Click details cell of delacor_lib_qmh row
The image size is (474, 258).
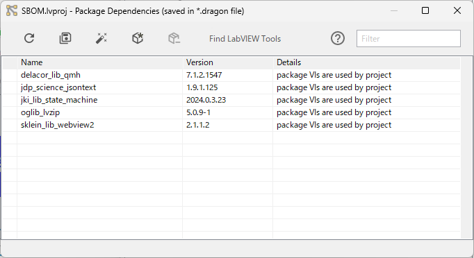(367, 75)
